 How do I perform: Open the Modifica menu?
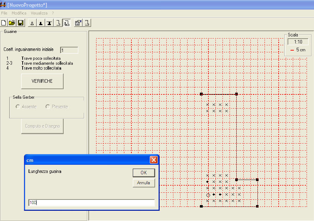tap(19, 13)
